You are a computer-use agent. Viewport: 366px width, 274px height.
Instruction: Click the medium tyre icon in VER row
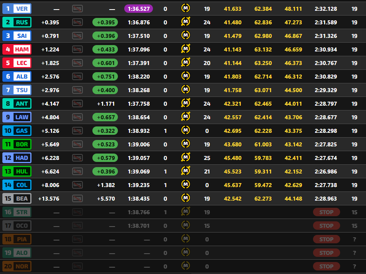click(186, 8)
